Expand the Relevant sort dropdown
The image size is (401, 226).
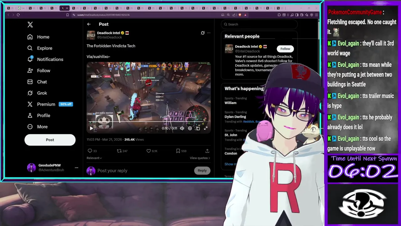pos(94,158)
